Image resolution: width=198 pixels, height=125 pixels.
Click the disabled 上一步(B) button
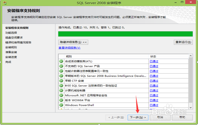tap(116, 117)
